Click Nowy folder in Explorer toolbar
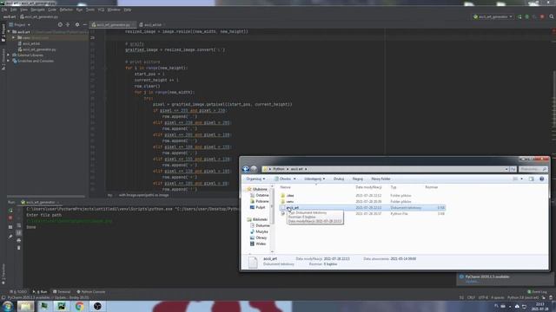The image size is (556, 312). point(381,179)
